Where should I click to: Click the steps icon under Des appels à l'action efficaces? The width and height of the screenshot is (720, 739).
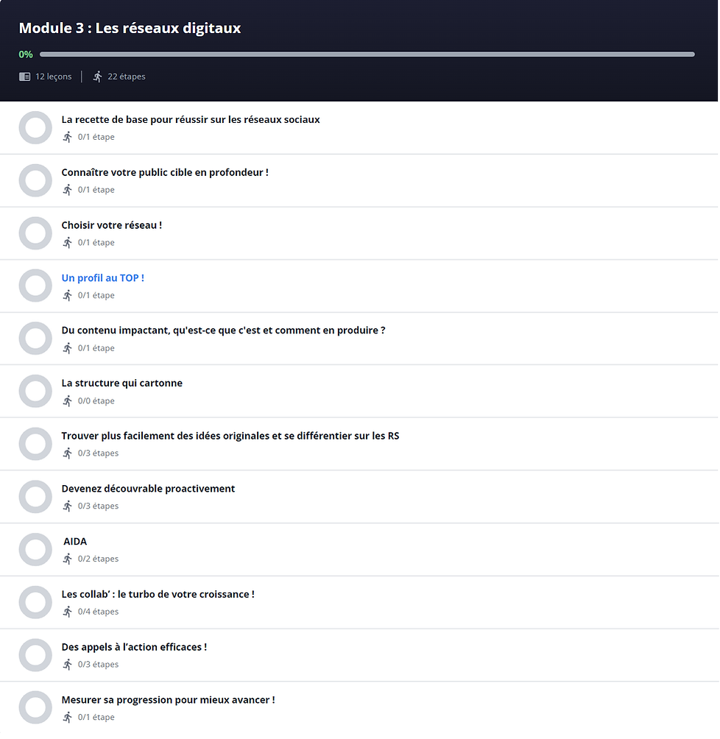(68, 664)
